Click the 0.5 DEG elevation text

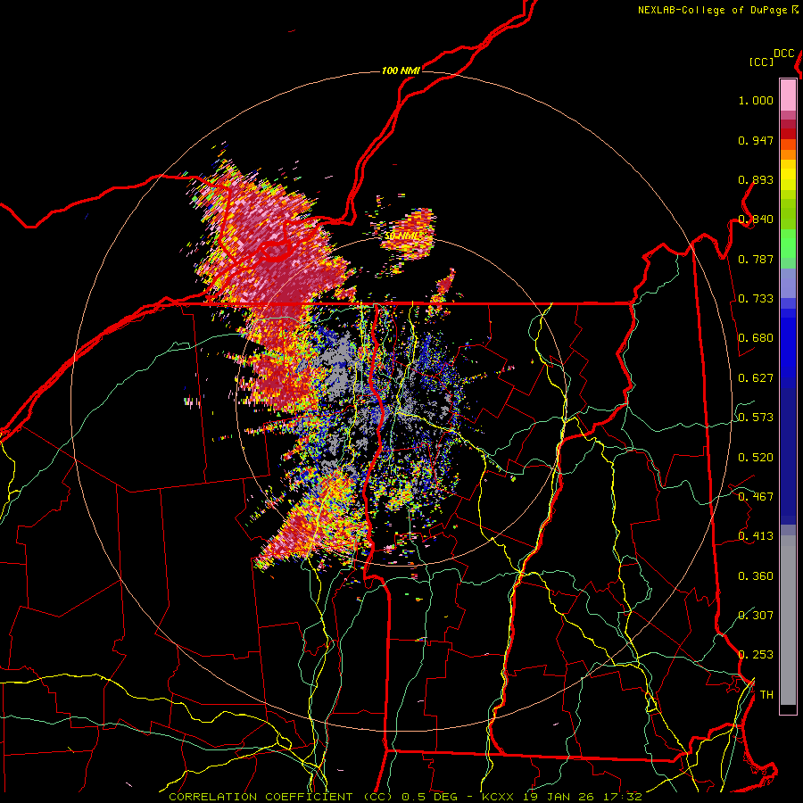(428, 797)
